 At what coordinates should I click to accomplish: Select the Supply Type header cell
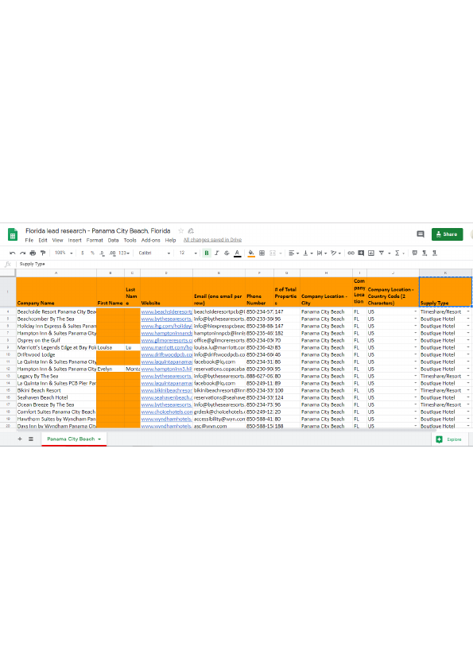click(446, 292)
